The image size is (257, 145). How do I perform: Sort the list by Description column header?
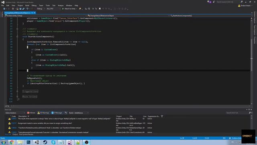coord(22,116)
